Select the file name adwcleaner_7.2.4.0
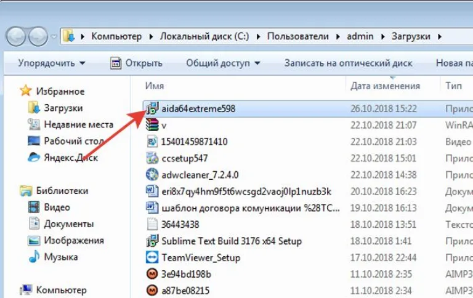The height and width of the screenshot is (298, 473). 200,175
